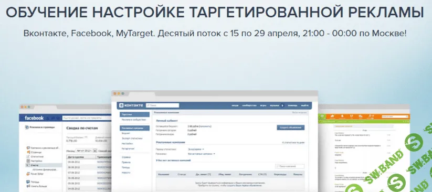Click the VKontakte logo in the center window
The image size is (432, 192).
pyautogui.click(x=131, y=105)
